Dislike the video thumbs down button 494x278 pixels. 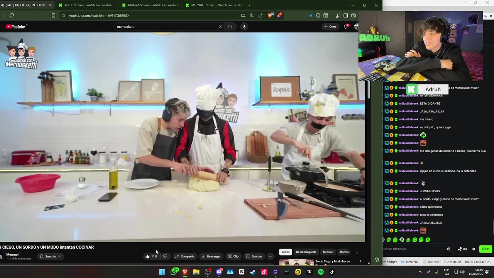point(165,256)
